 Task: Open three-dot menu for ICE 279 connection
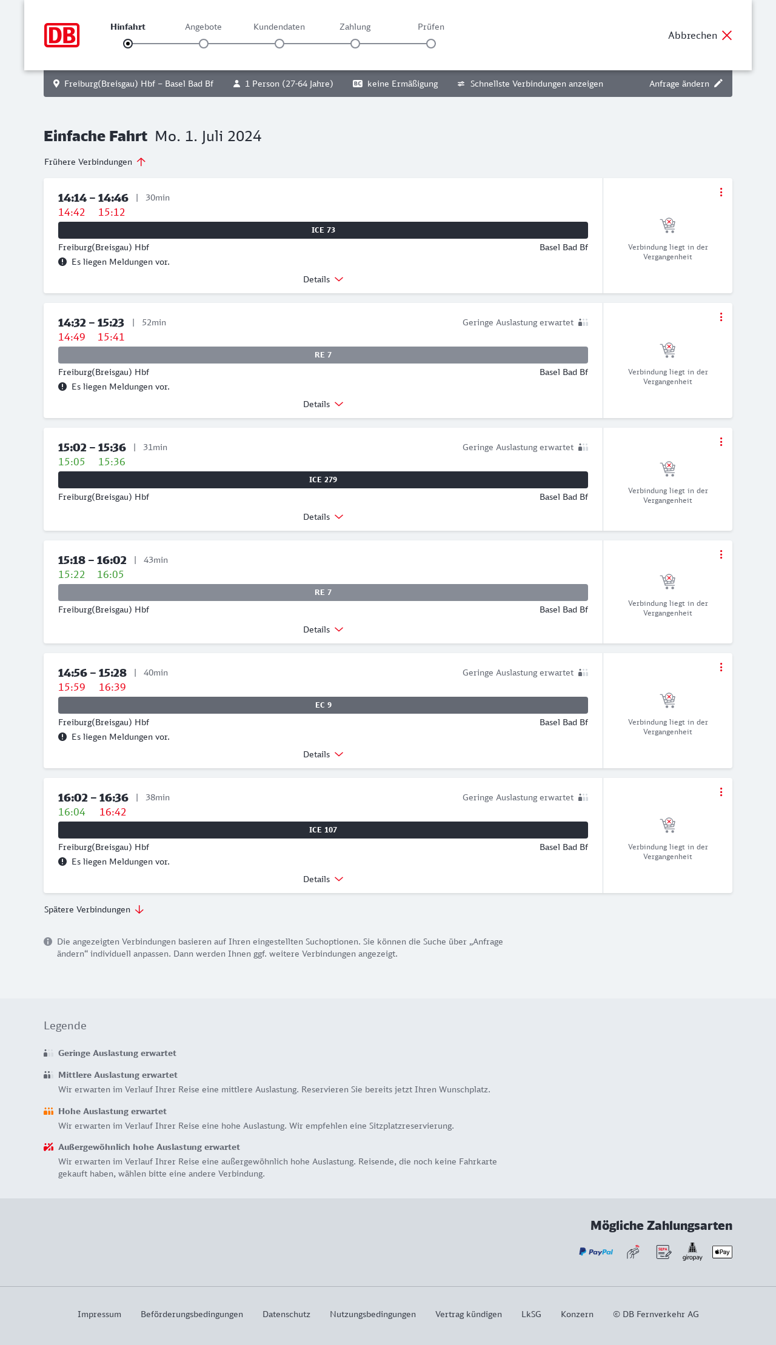point(721,442)
